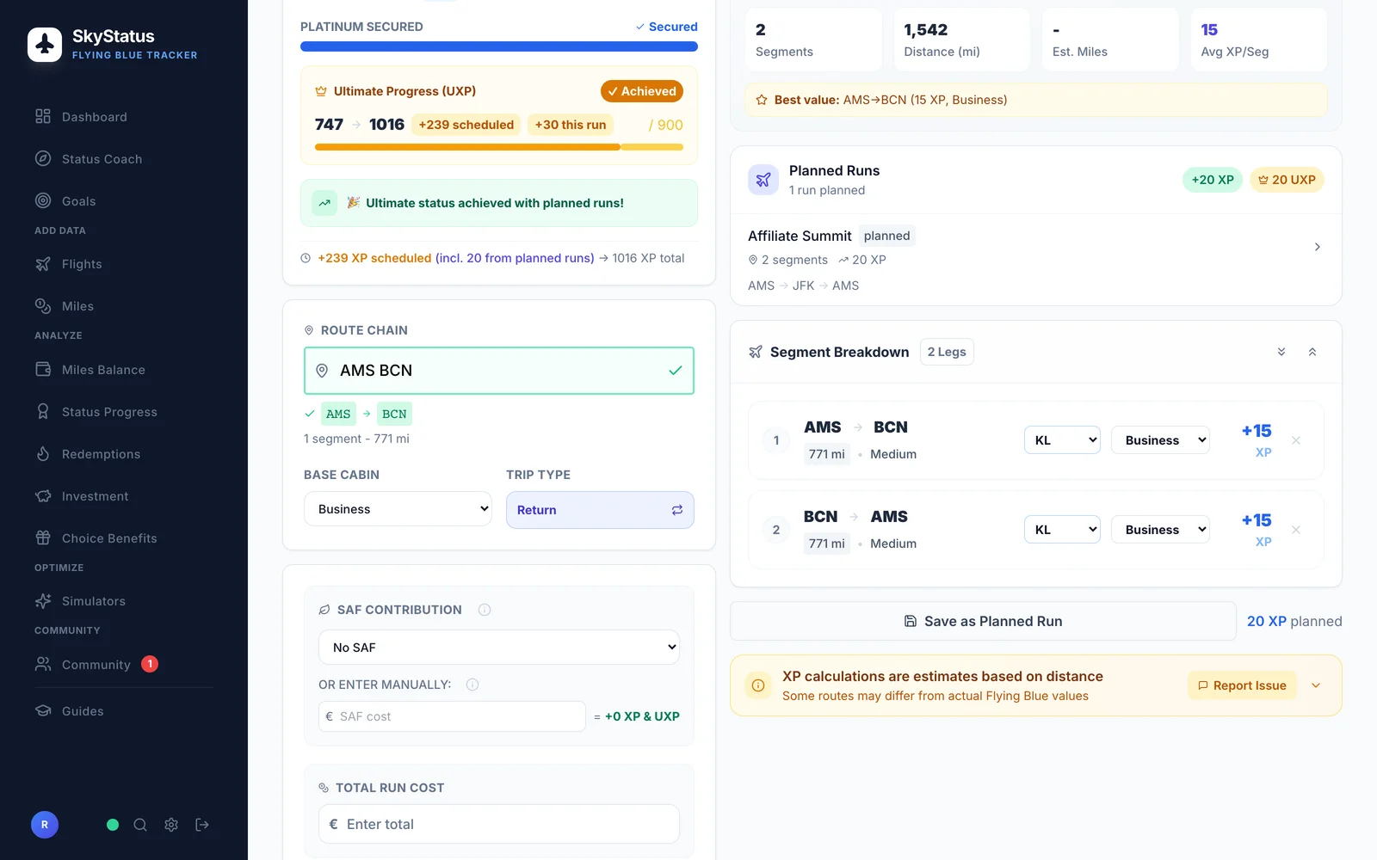Image resolution: width=1377 pixels, height=860 pixels.
Task: Click the BCN airport tag
Action: pos(394,414)
